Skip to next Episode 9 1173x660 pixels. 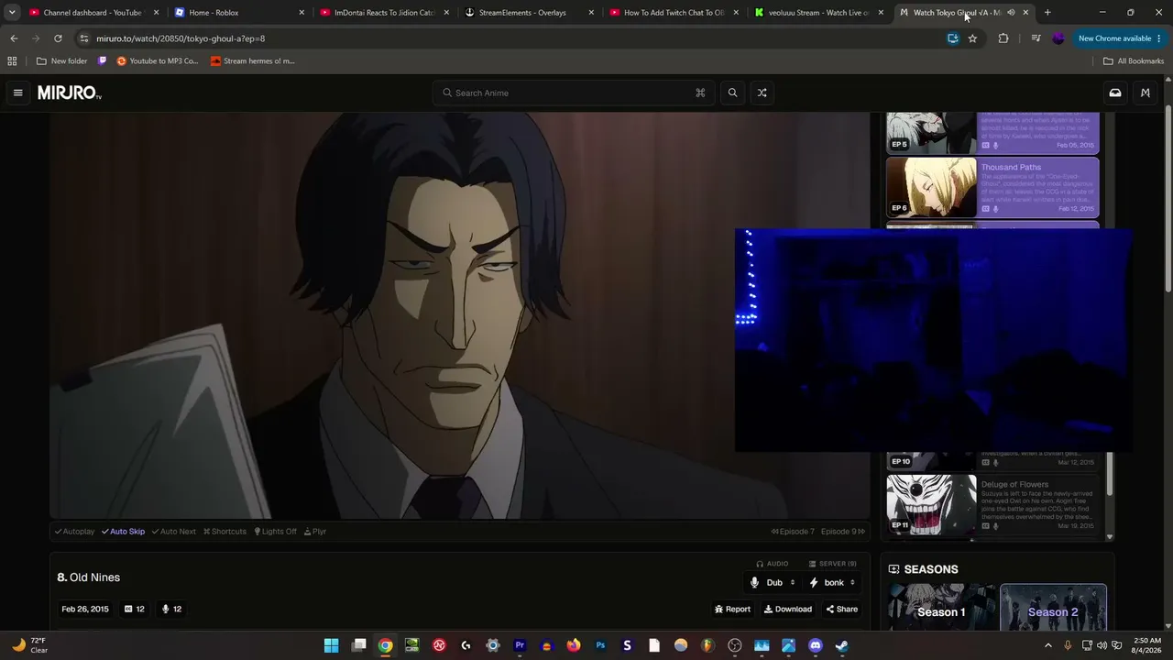click(x=843, y=532)
